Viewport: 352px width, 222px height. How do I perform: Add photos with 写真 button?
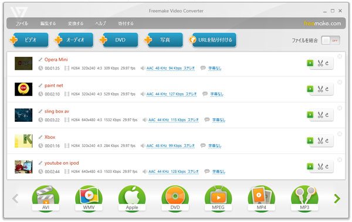[164, 40]
